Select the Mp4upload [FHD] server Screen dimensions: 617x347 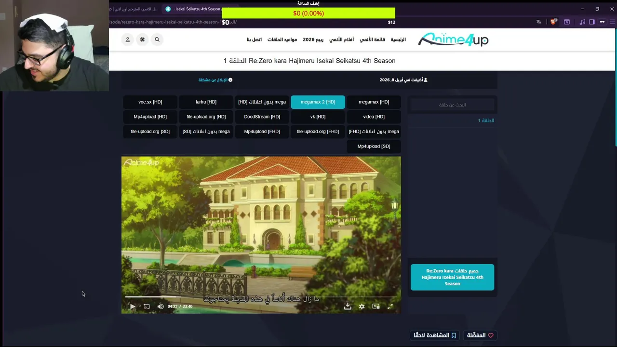262,132
